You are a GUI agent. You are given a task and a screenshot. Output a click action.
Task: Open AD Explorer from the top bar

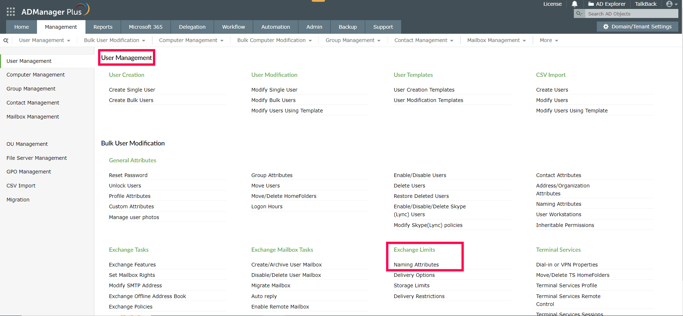point(607,4)
